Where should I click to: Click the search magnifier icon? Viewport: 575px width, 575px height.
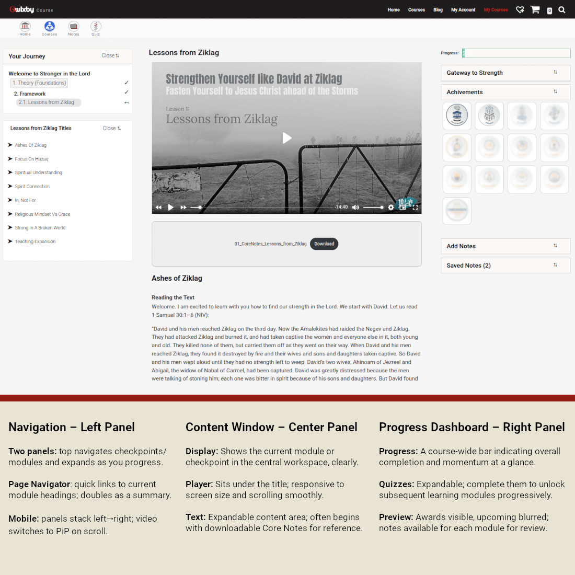point(561,9)
